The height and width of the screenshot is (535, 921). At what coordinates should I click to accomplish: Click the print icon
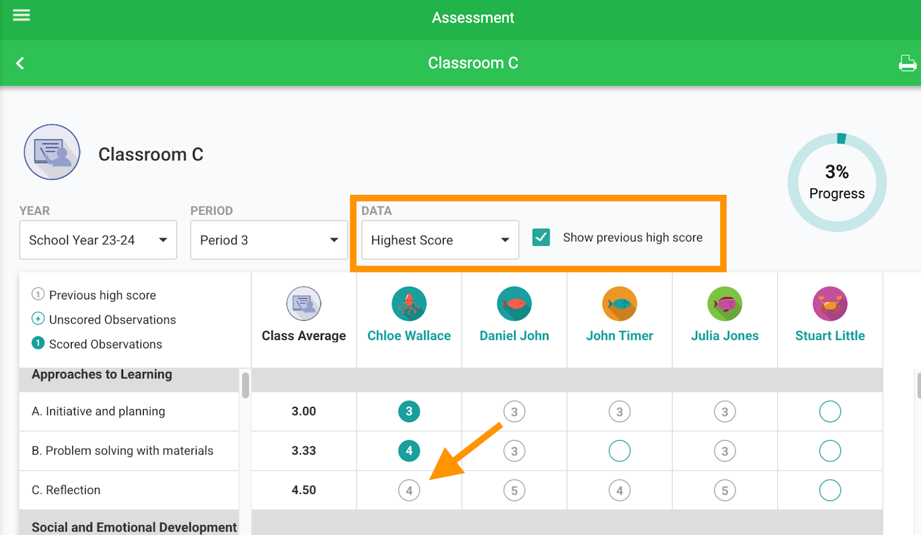pos(907,63)
